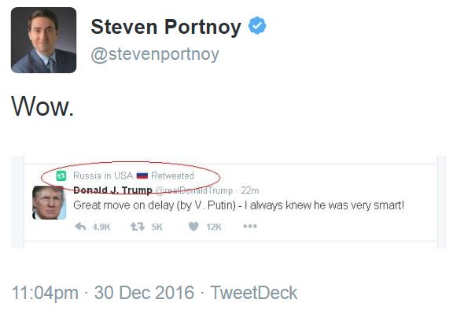The width and height of the screenshot is (464, 314).
Task: Open the three-dot more options menu
Action: click(x=250, y=227)
